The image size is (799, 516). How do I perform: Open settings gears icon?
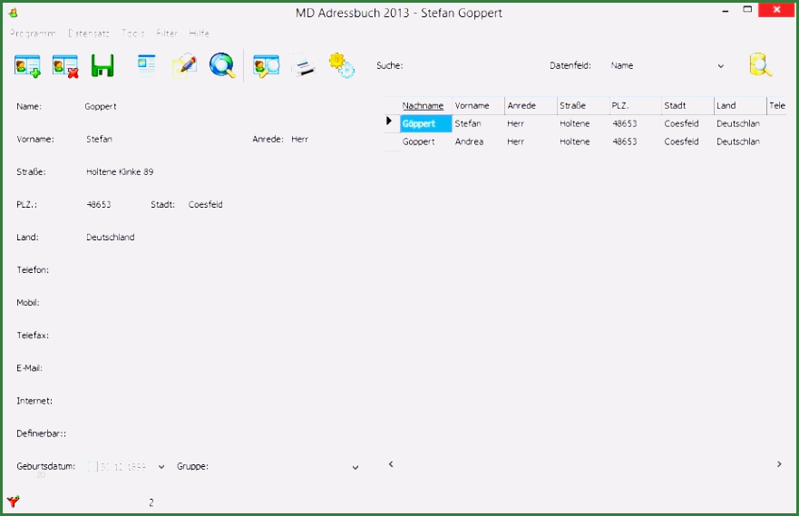click(x=341, y=65)
